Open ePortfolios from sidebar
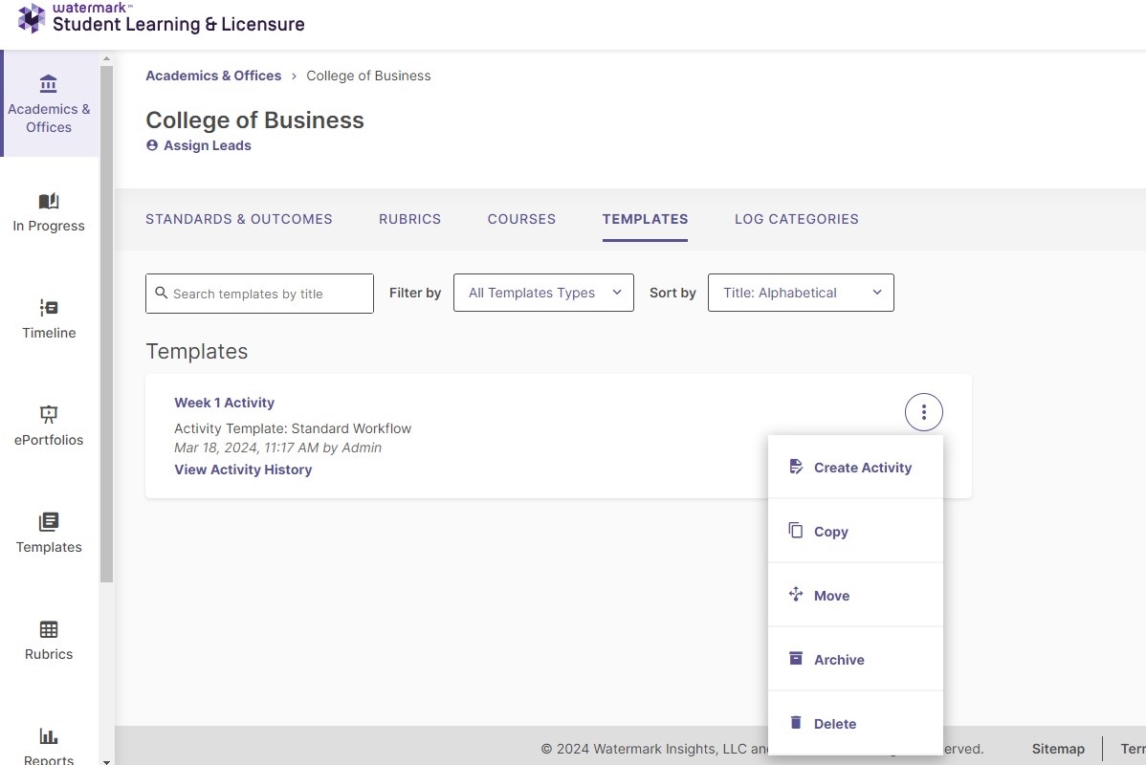 49,426
